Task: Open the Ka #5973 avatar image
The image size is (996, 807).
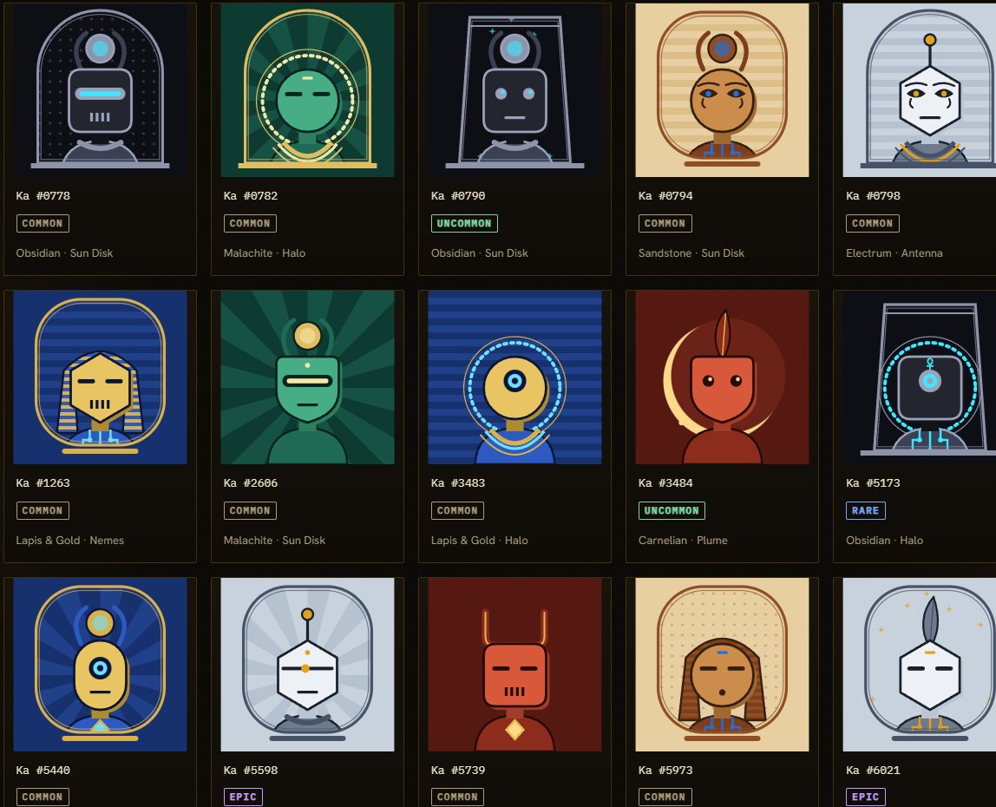Action: (722, 665)
